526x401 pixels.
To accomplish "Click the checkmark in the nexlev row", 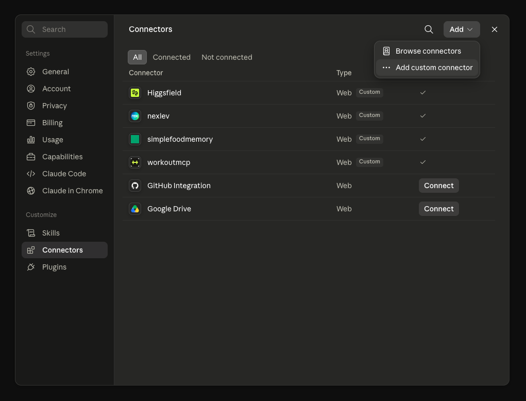I will 423,116.
